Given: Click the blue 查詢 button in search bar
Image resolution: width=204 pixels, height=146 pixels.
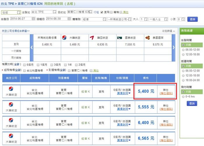Looking at the screenshot, I should [192, 19].
